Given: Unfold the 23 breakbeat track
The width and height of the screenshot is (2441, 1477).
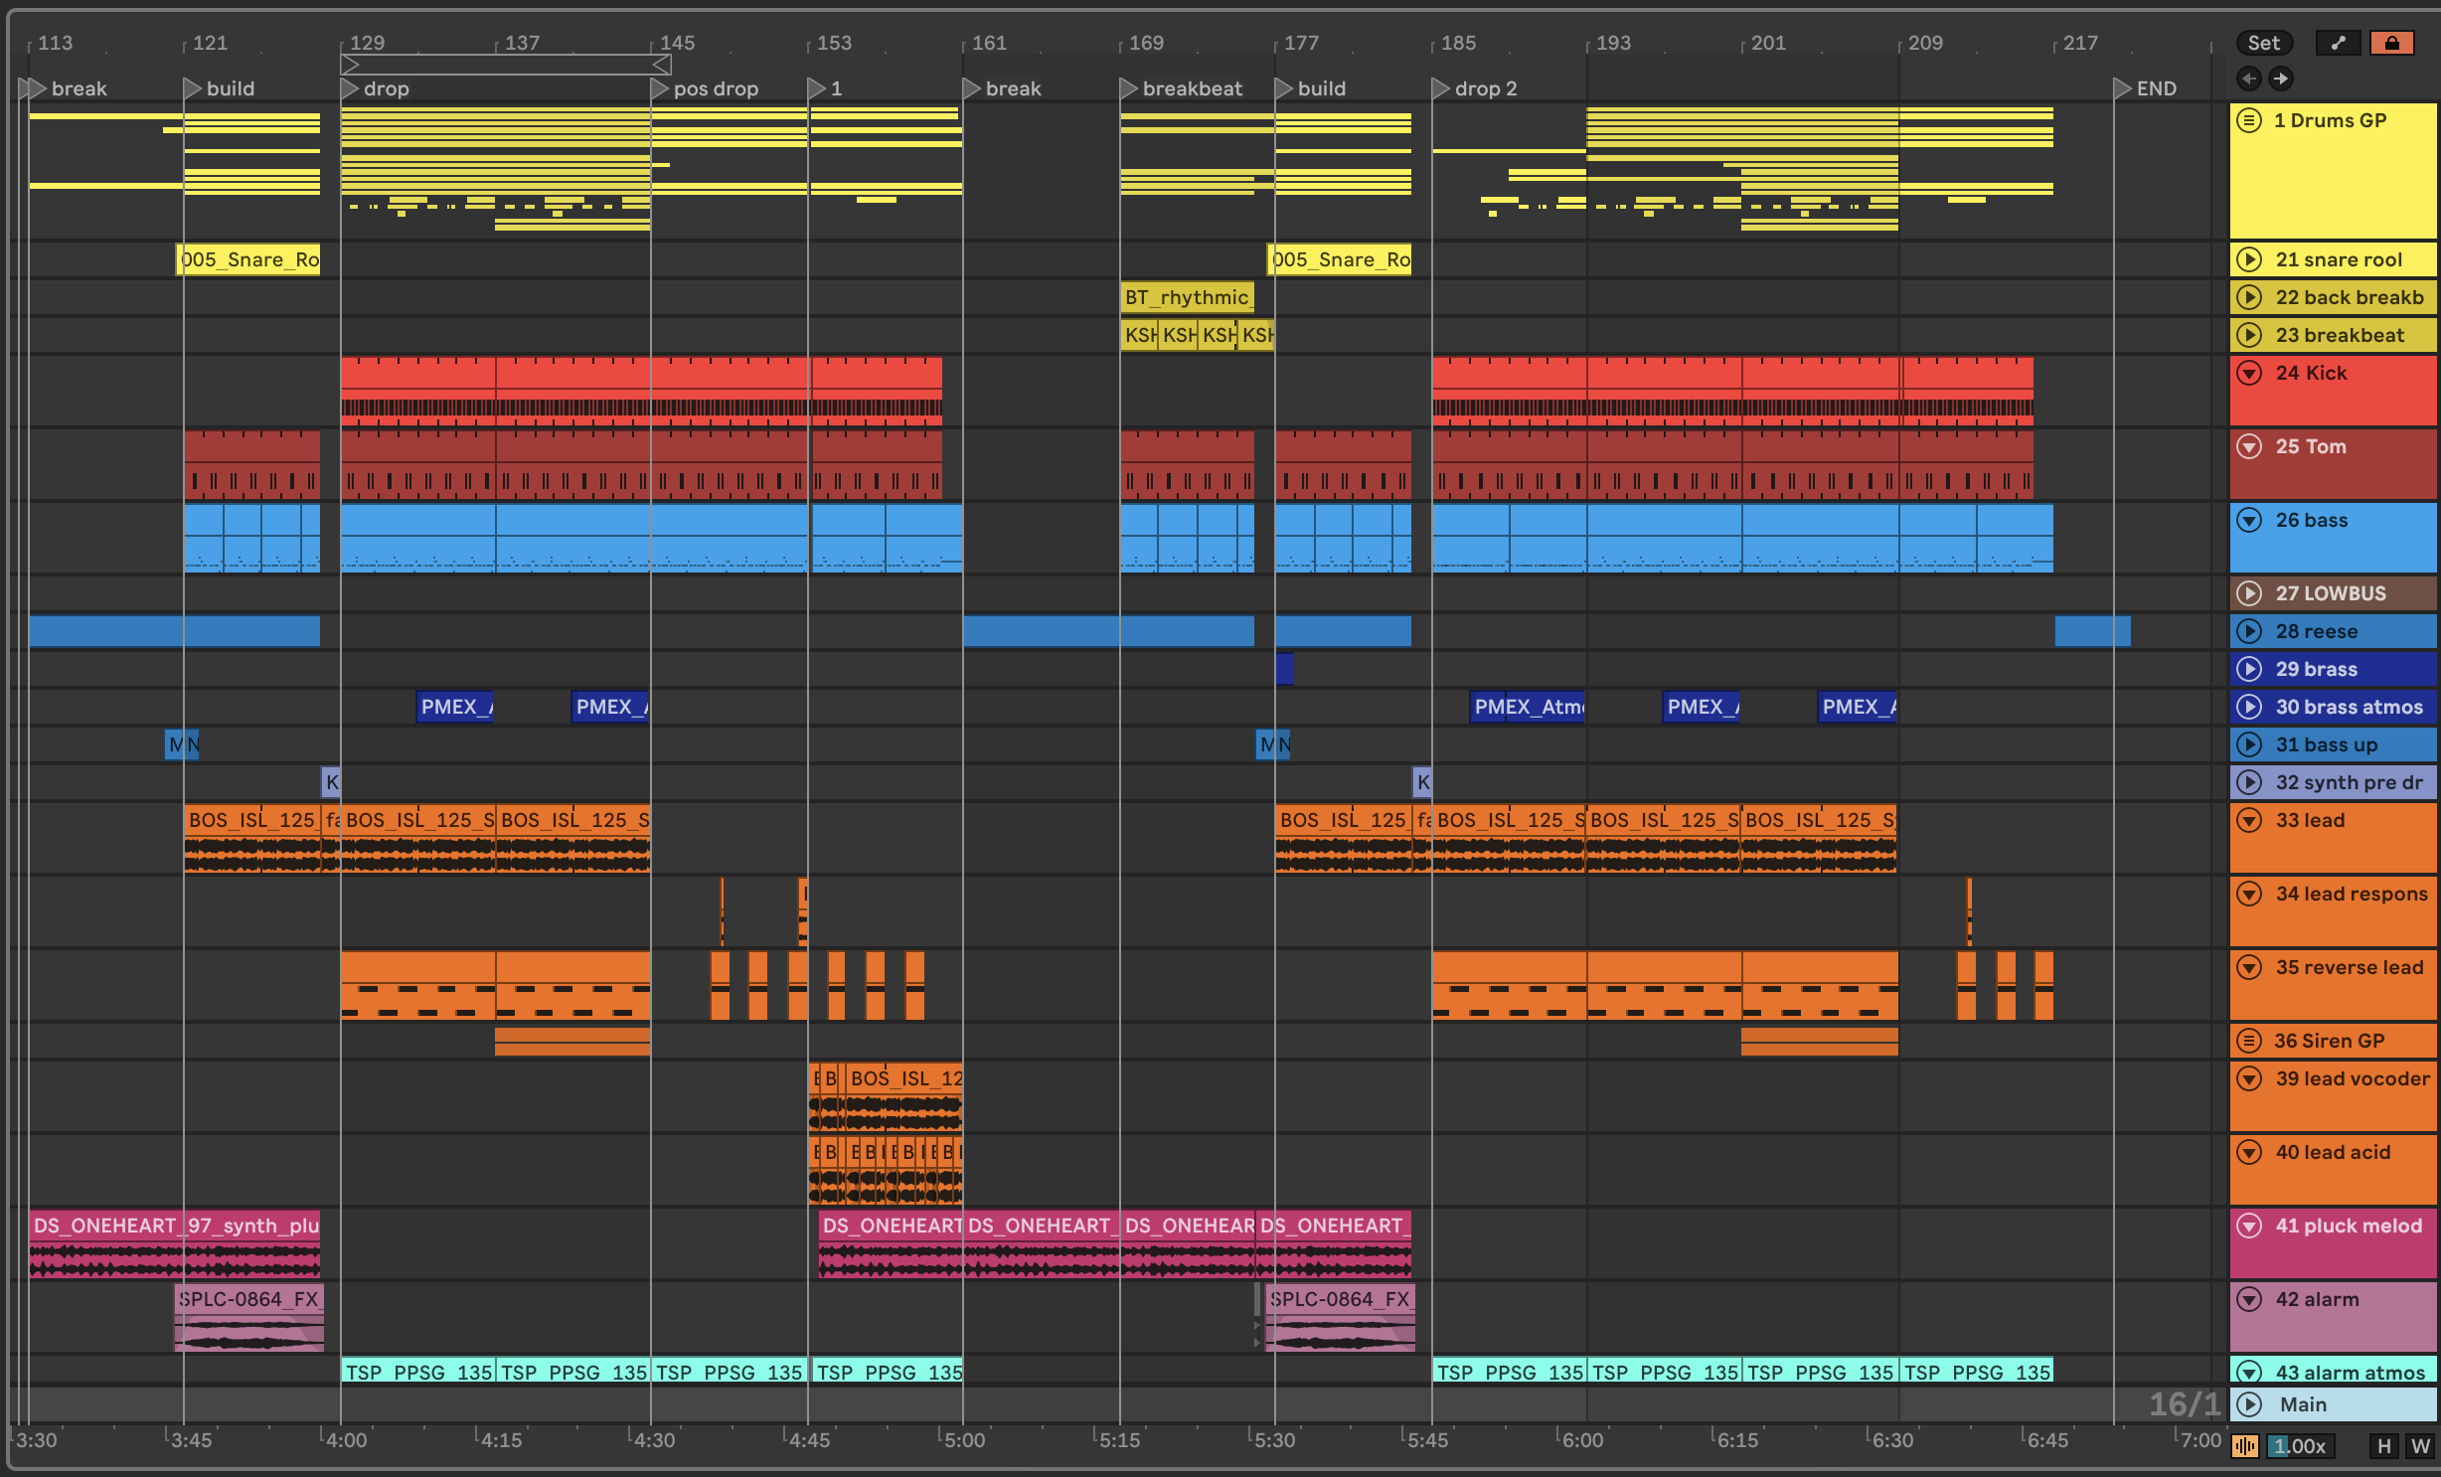Looking at the screenshot, I should 2249,335.
